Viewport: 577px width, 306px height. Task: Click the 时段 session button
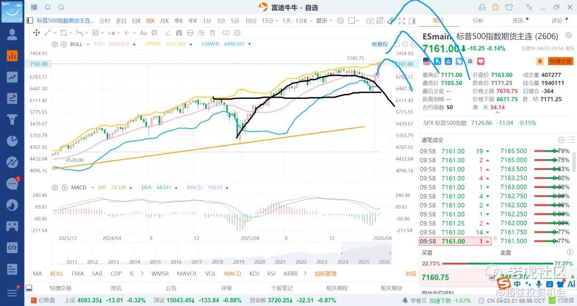click(x=411, y=273)
